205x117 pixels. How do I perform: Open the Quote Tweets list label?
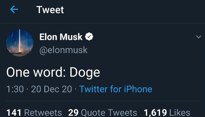point(109,113)
